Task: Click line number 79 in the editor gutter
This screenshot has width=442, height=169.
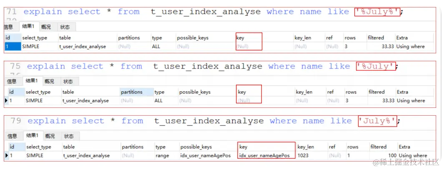Action: (x=16, y=121)
